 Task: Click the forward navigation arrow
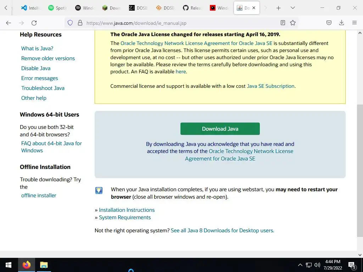point(21,23)
